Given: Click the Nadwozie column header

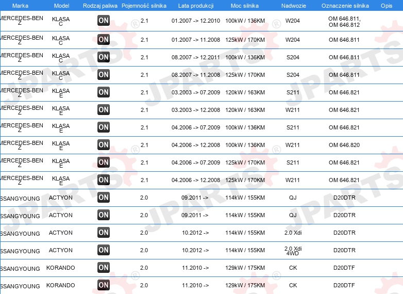Looking at the screenshot, I should point(294,6).
